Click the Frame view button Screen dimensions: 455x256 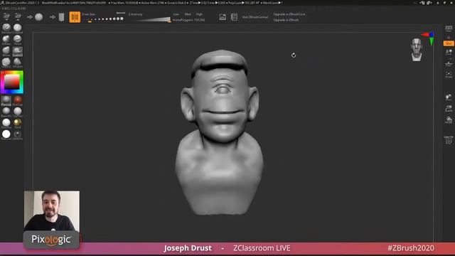coord(449,75)
